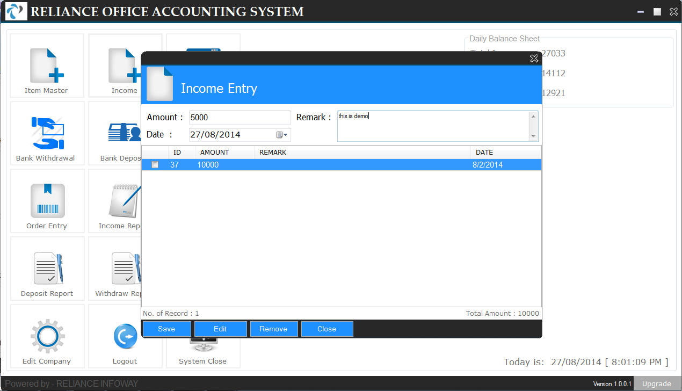Click the Today is date and time text
This screenshot has height=391, width=682.
(x=586, y=362)
